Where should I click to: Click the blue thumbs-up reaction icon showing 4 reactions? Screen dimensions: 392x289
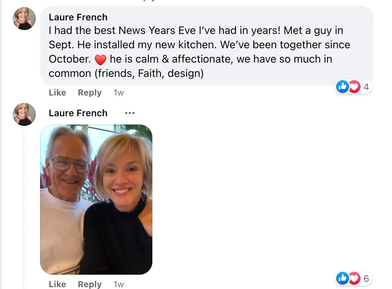342,87
